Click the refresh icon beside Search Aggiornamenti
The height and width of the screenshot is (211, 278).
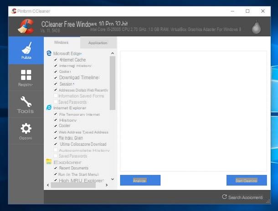[224, 196]
